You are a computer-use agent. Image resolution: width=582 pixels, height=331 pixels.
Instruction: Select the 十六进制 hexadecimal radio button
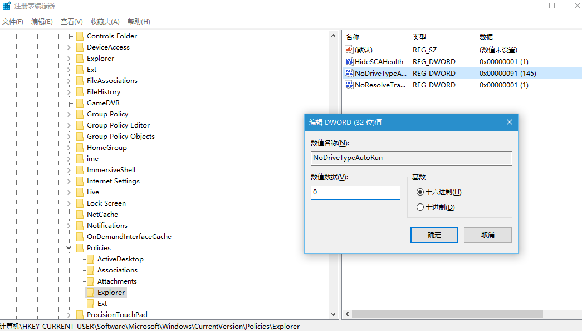point(420,192)
